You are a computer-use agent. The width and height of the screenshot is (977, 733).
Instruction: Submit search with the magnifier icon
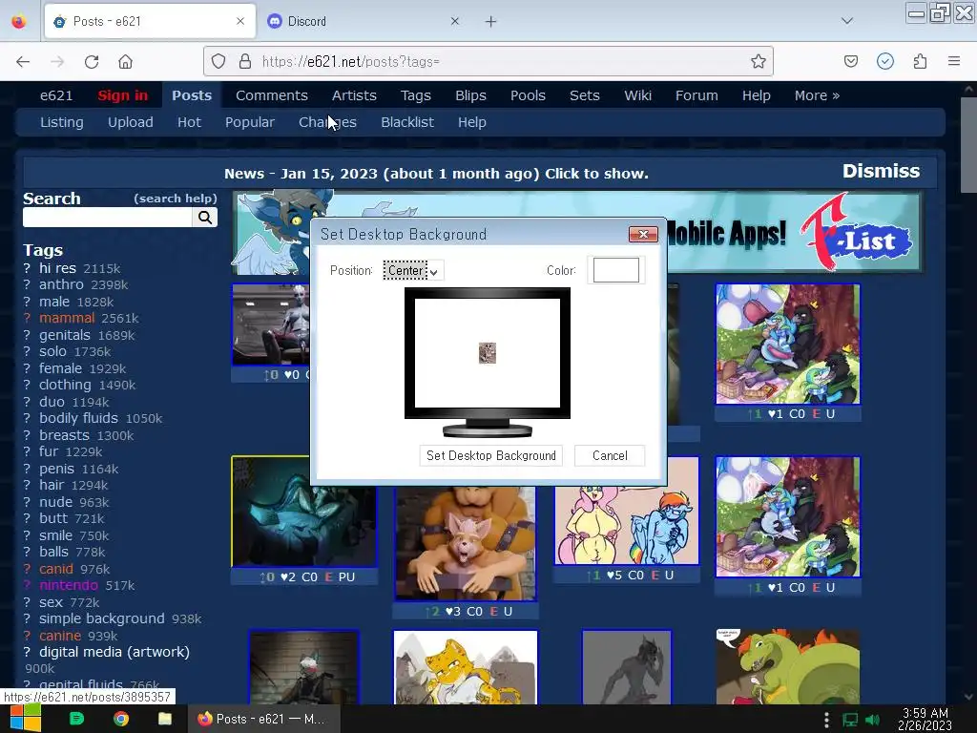[205, 217]
